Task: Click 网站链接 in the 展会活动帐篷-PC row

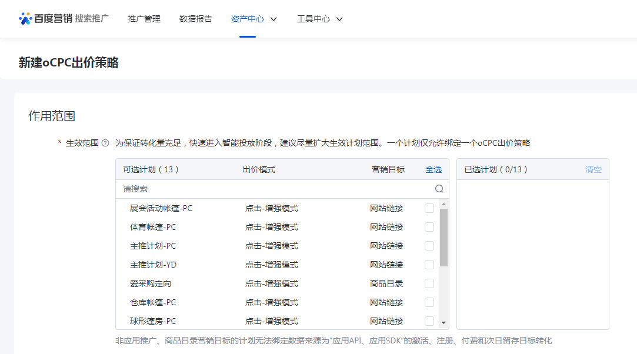Action: coord(386,208)
